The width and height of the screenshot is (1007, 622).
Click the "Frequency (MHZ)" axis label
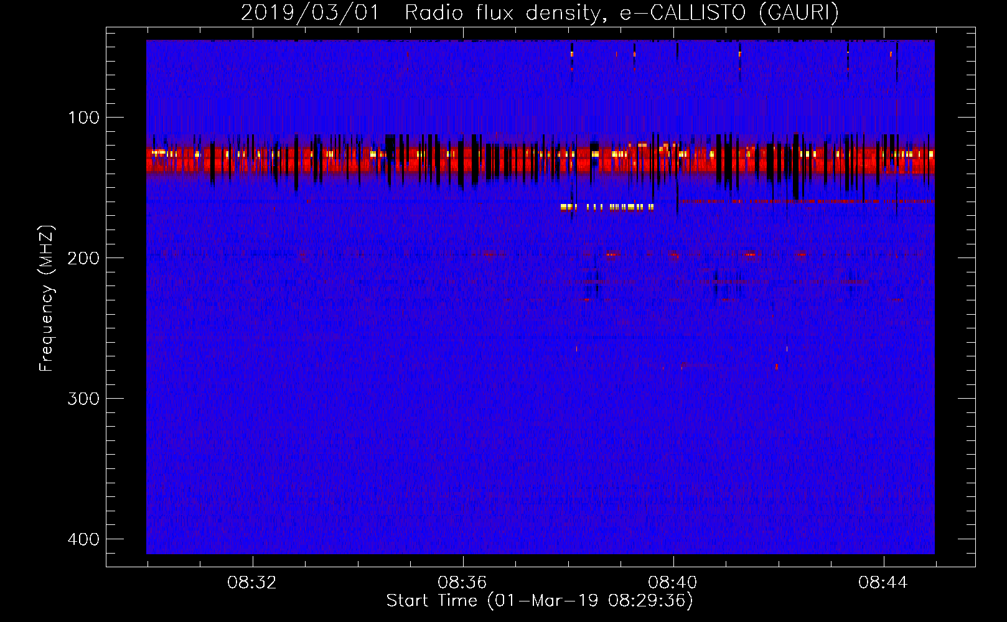47,298
